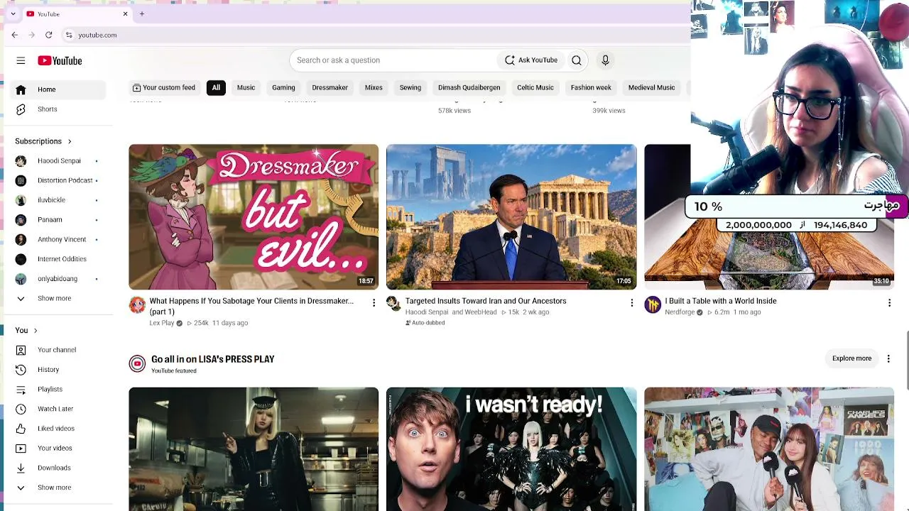Image resolution: width=909 pixels, height=511 pixels.
Task: Expand Subscriptions section arrow
Action: (70, 141)
